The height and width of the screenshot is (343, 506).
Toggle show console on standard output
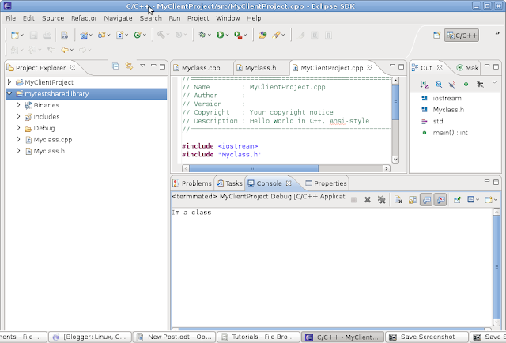[427, 200]
